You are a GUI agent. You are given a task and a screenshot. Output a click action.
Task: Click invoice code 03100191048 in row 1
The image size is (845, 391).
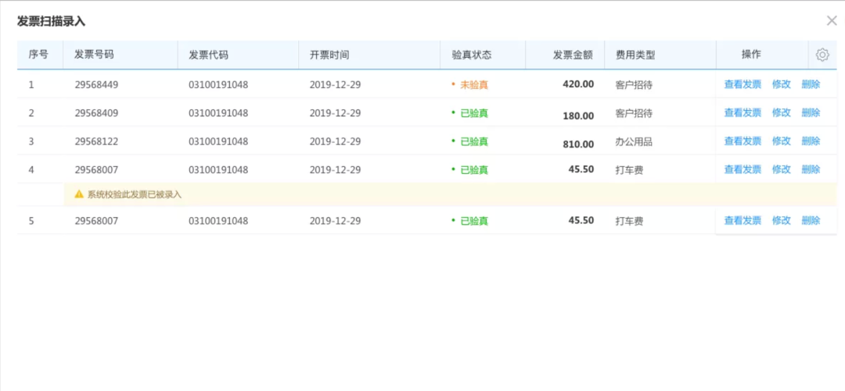218,84
